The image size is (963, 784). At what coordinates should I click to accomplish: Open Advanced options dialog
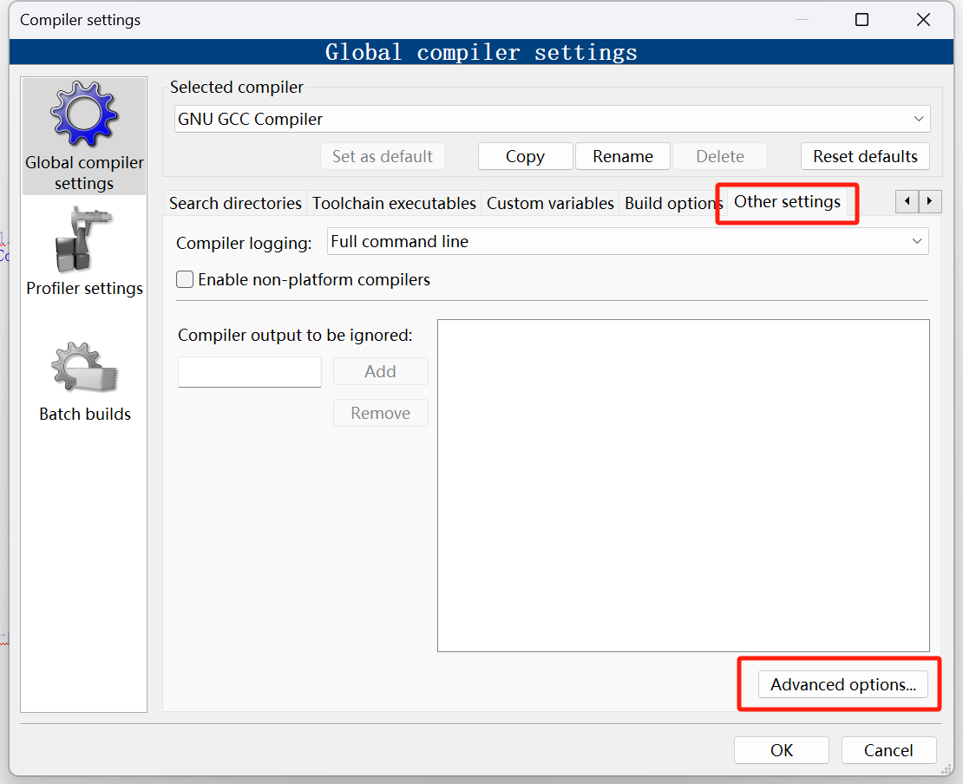[843, 684]
